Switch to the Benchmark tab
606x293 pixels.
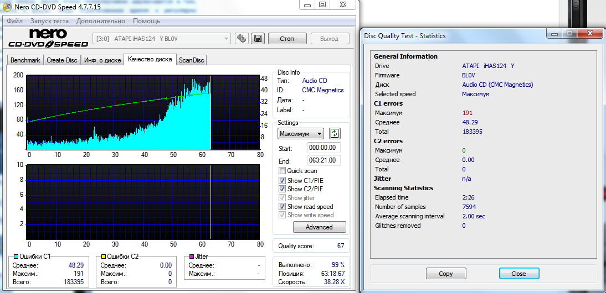[25, 60]
